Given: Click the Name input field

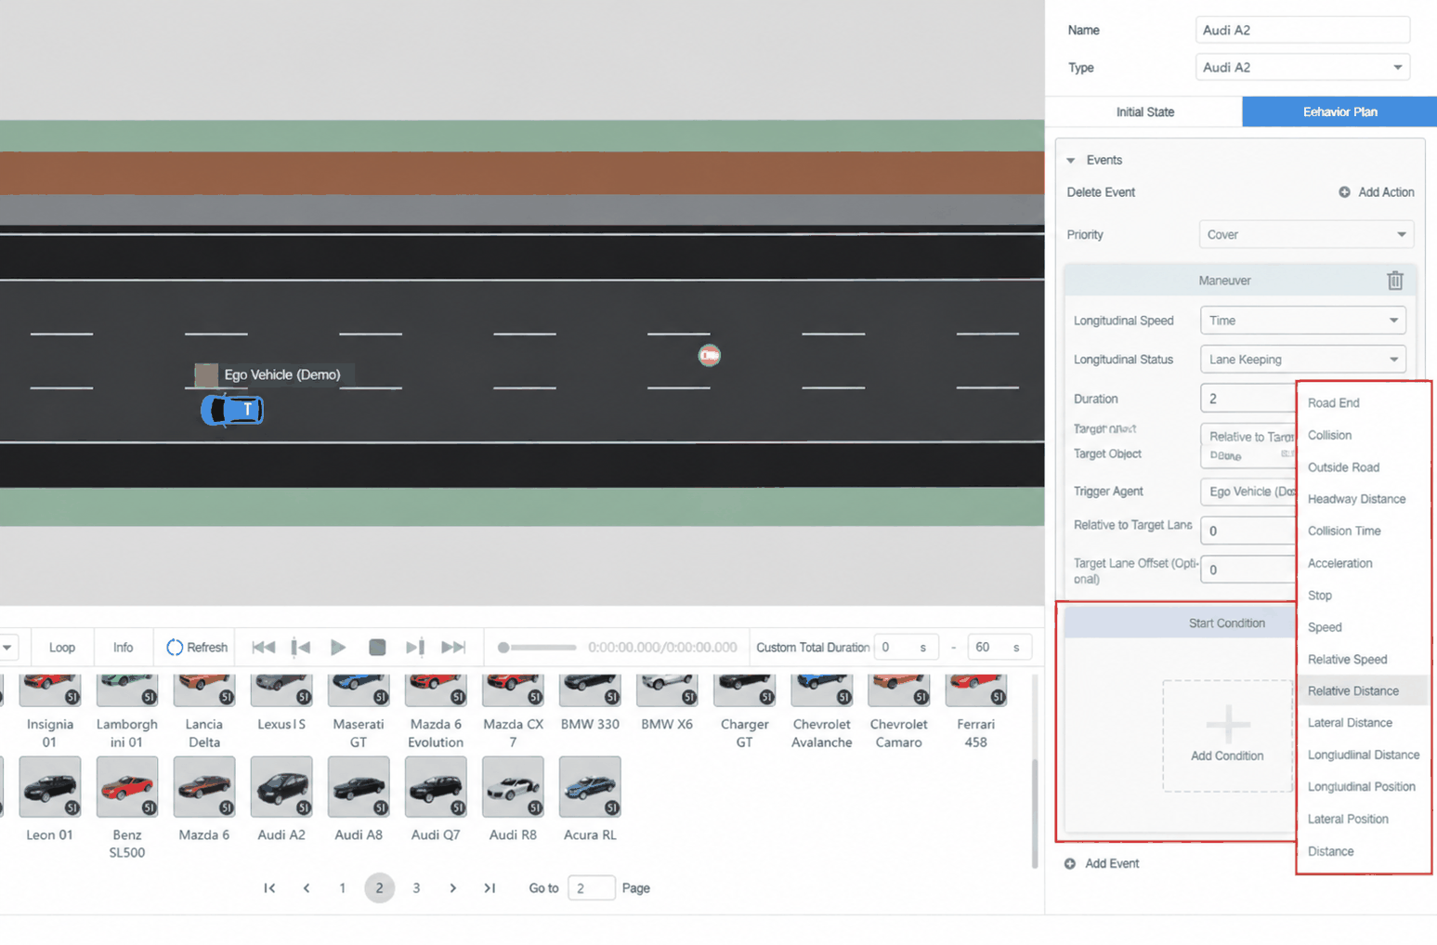Looking at the screenshot, I should (1302, 30).
